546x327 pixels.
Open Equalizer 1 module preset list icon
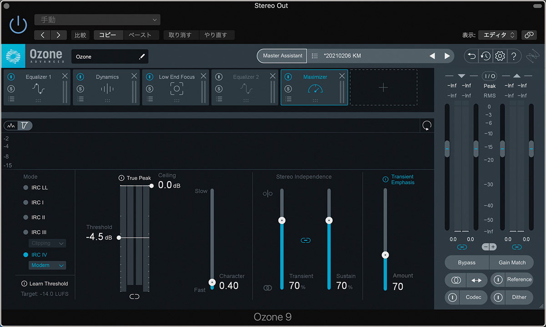pyautogui.click(x=11, y=99)
